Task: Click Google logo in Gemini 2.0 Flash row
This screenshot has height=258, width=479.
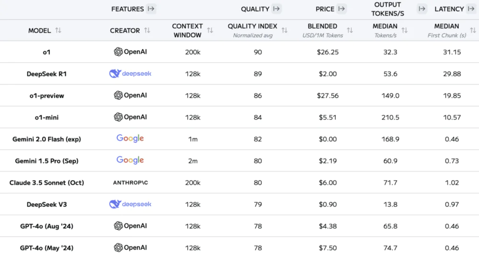Action: click(x=130, y=139)
